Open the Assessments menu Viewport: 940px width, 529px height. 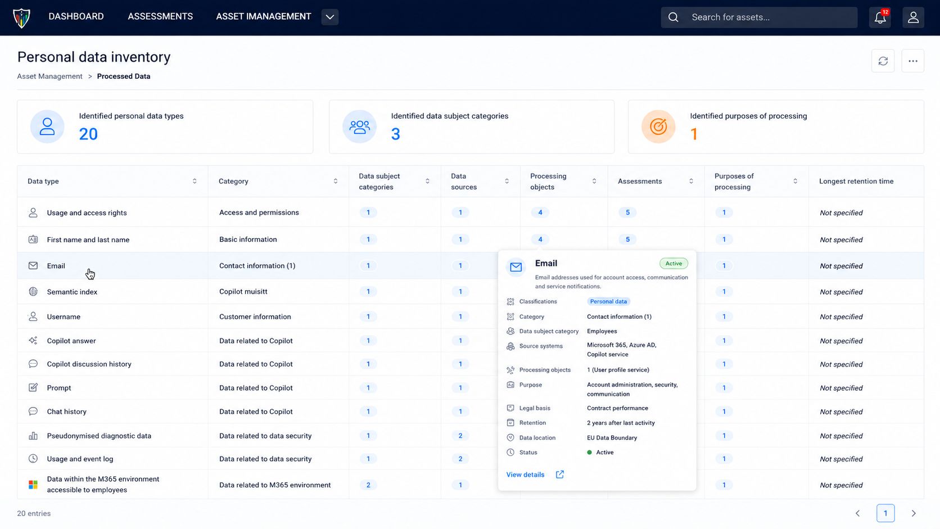coord(160,17)
